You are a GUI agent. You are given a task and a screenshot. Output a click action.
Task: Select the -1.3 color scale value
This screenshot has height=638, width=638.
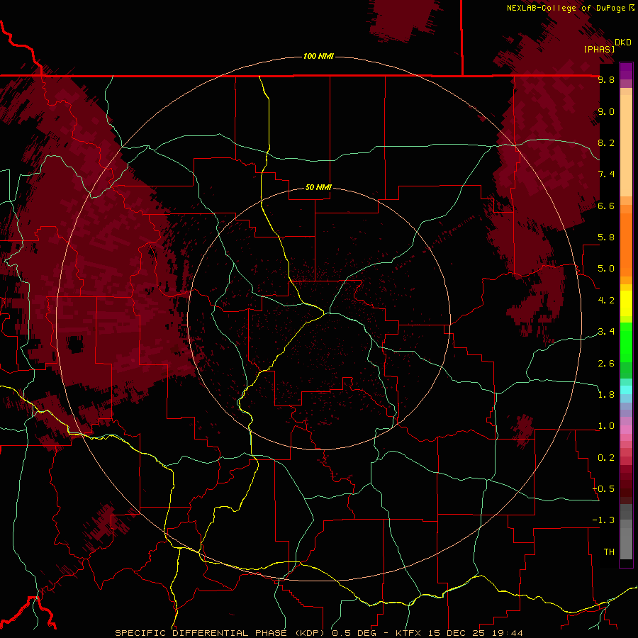click(603, 520)
